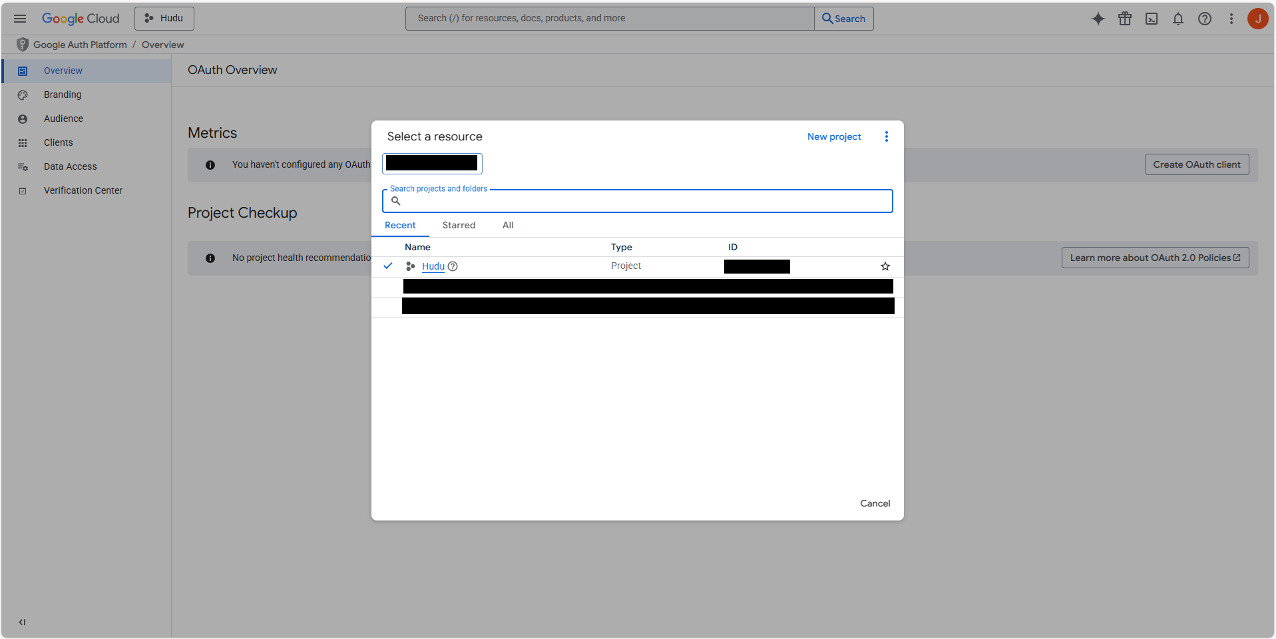Screen dimensions: 1276x639
Task: Open the notifications bell
Action: click(1178, 19)
